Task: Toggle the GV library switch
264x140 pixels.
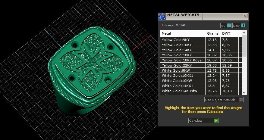Action: click(x=226, y=26)
